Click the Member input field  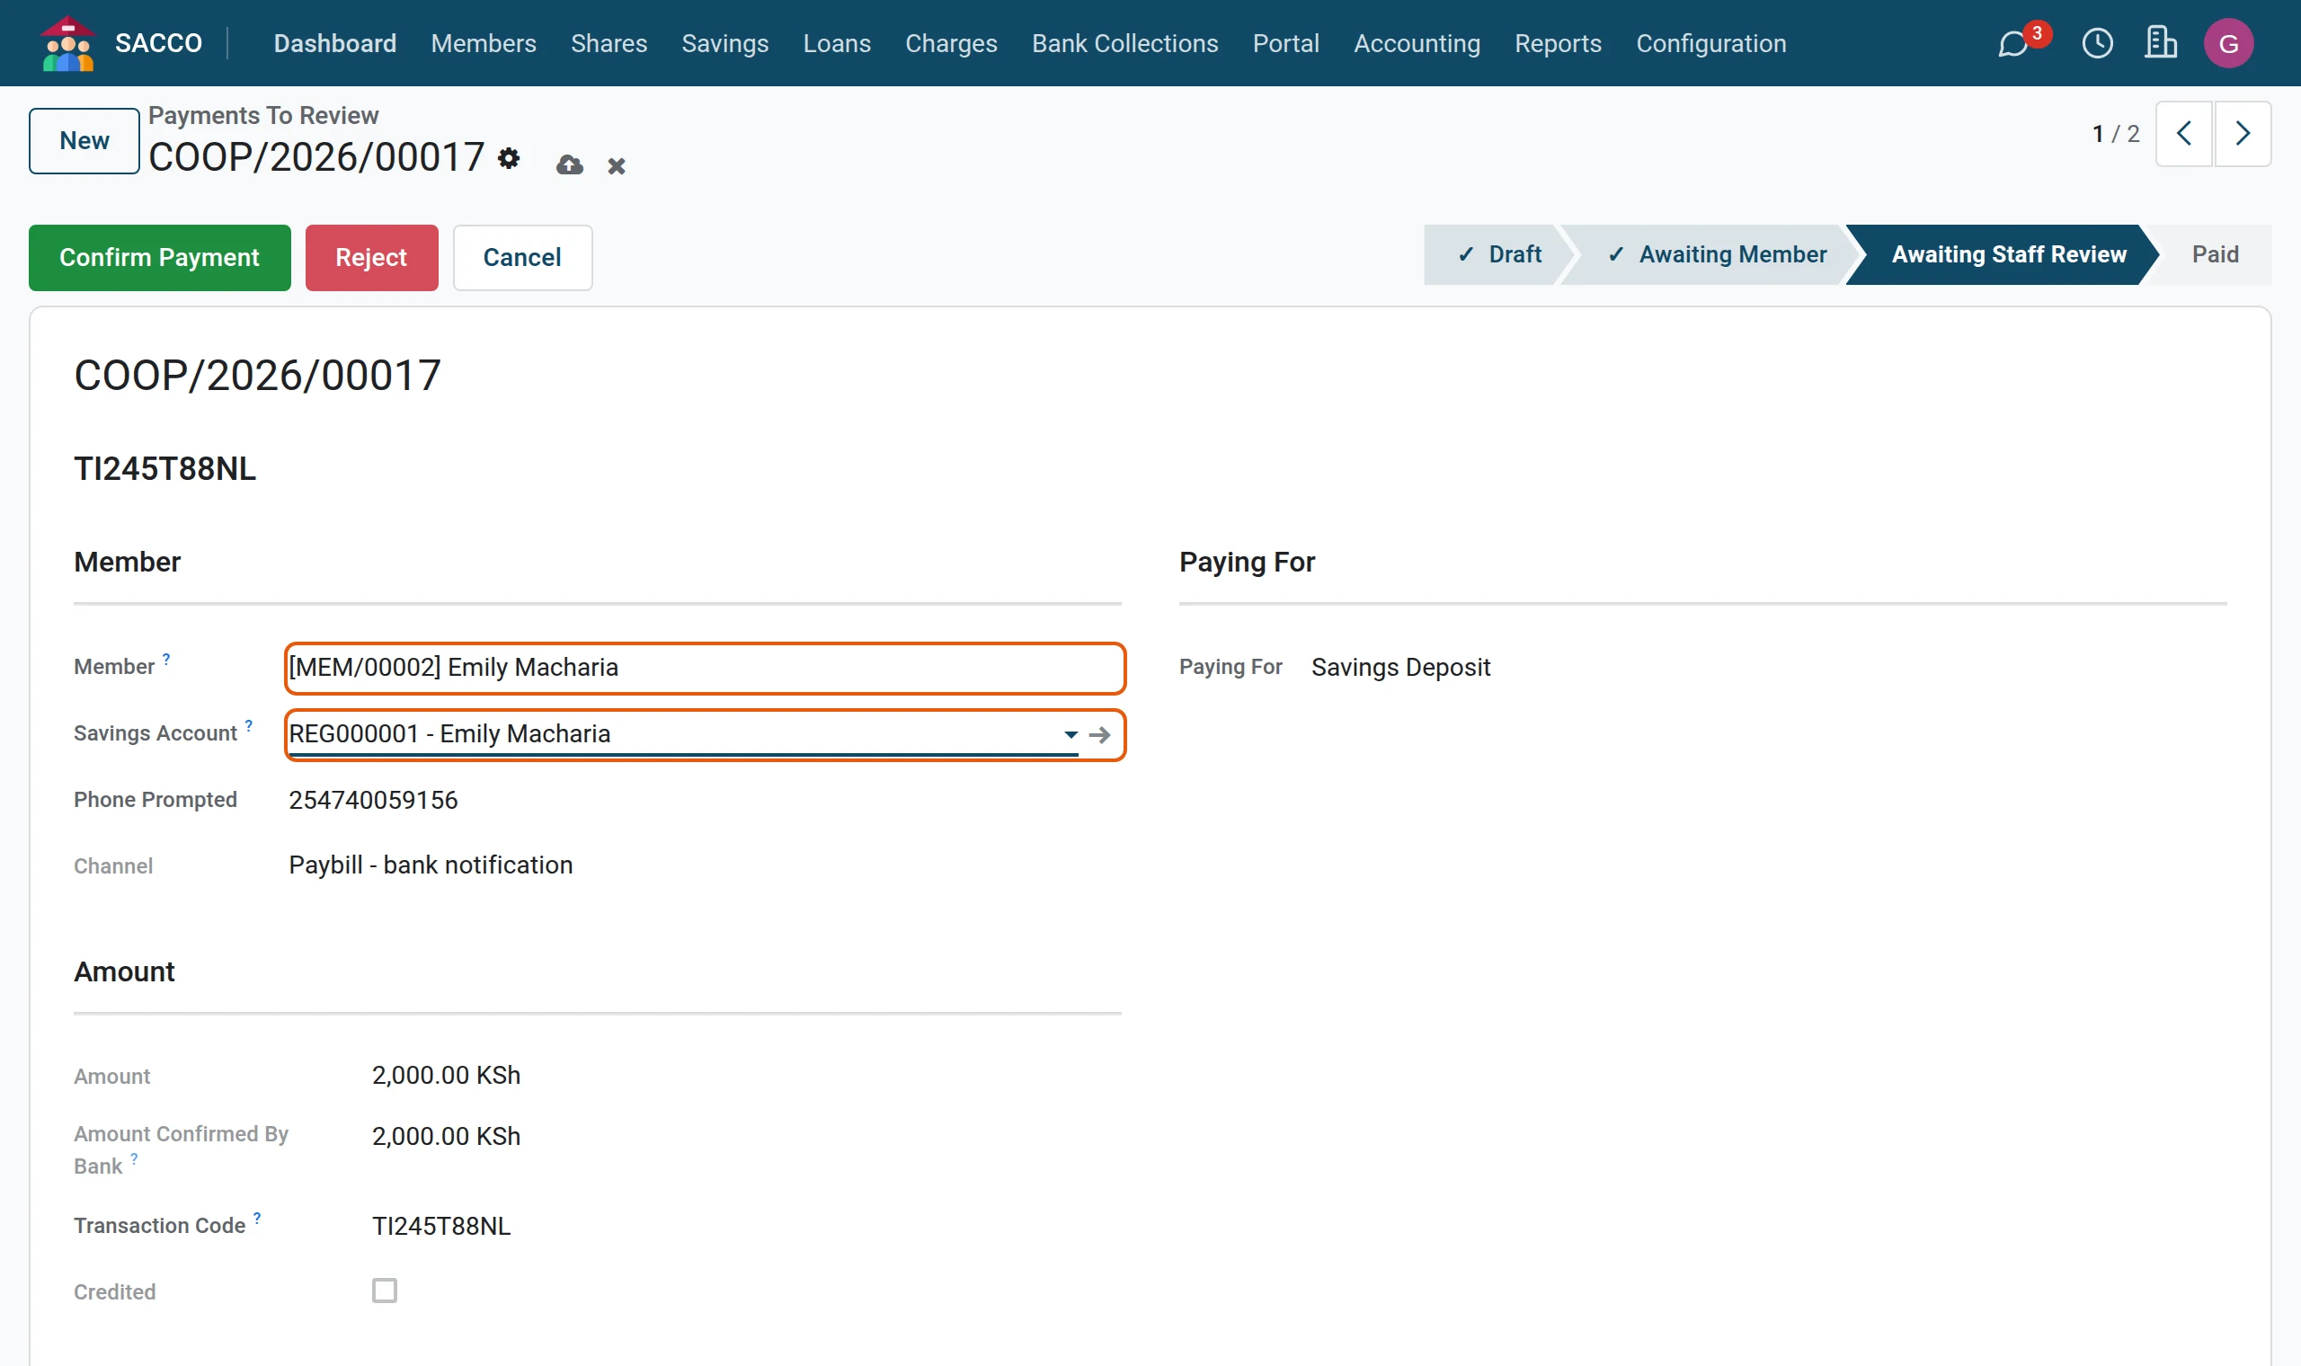point(705,668)
